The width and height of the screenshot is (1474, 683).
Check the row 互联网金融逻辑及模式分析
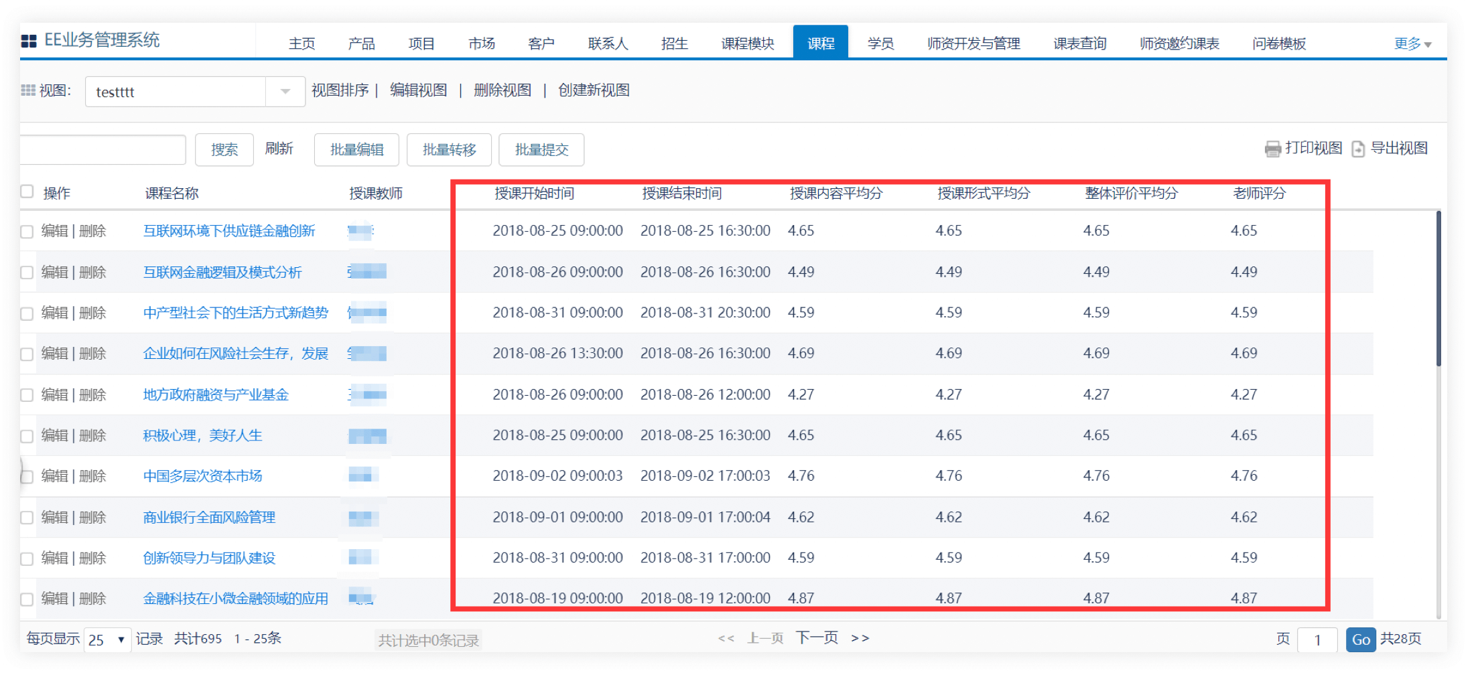coord(27,273)
